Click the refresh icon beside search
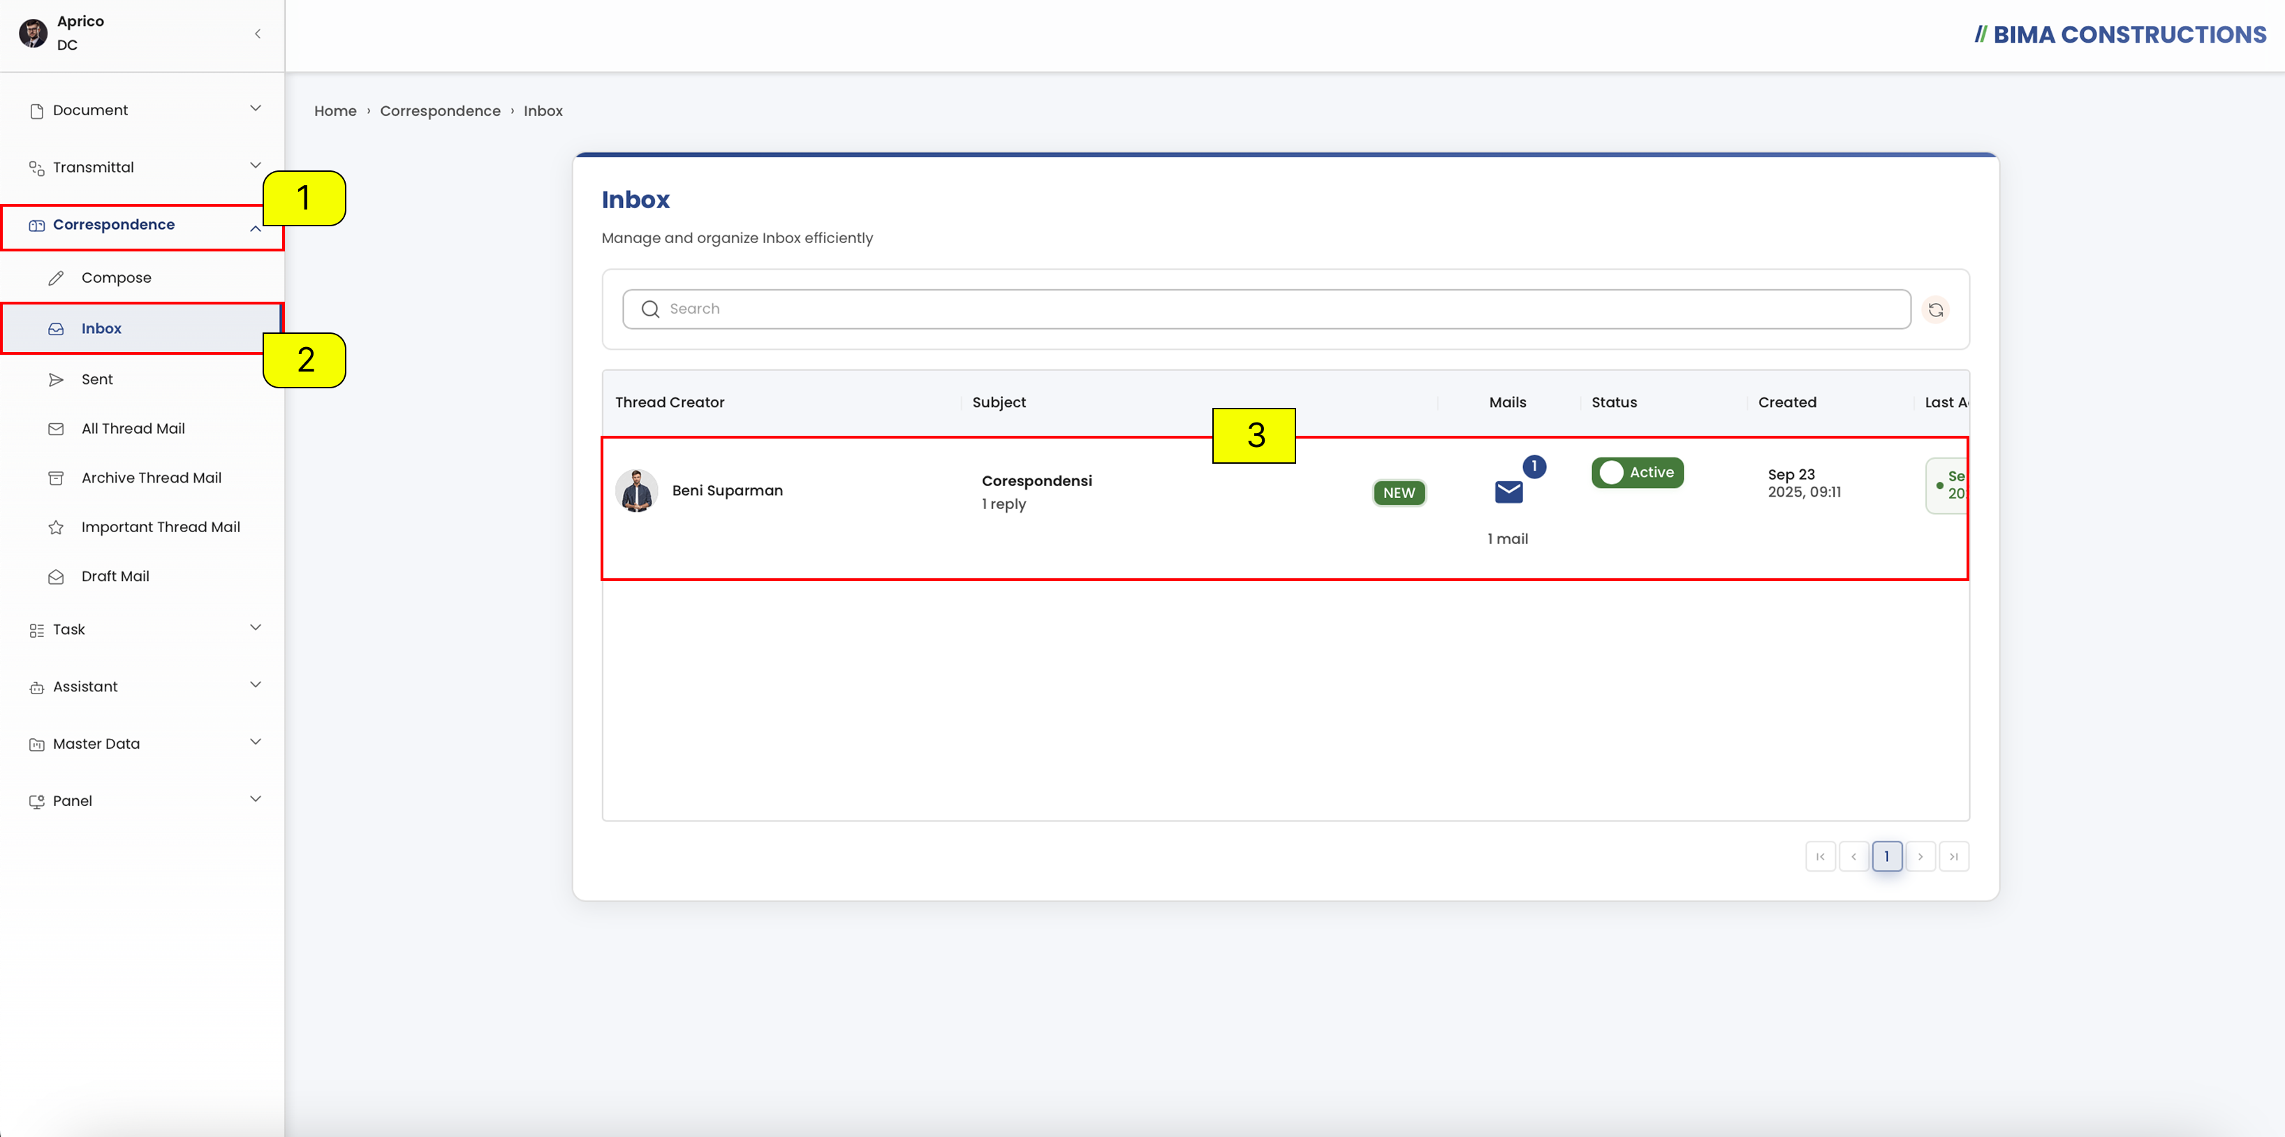 click(1936, 309)
